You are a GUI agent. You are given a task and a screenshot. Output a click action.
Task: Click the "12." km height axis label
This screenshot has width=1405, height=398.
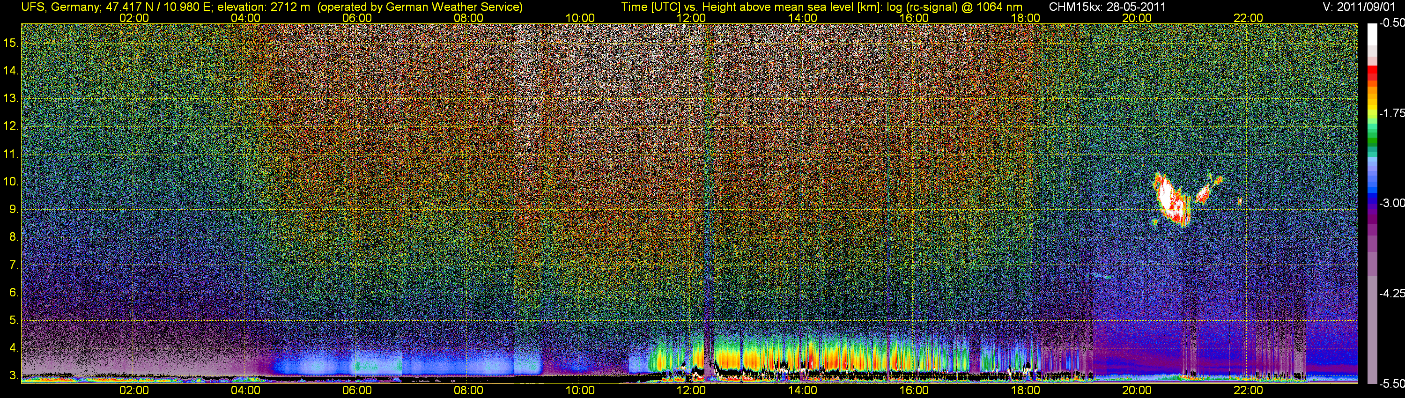tap(11, 126)
